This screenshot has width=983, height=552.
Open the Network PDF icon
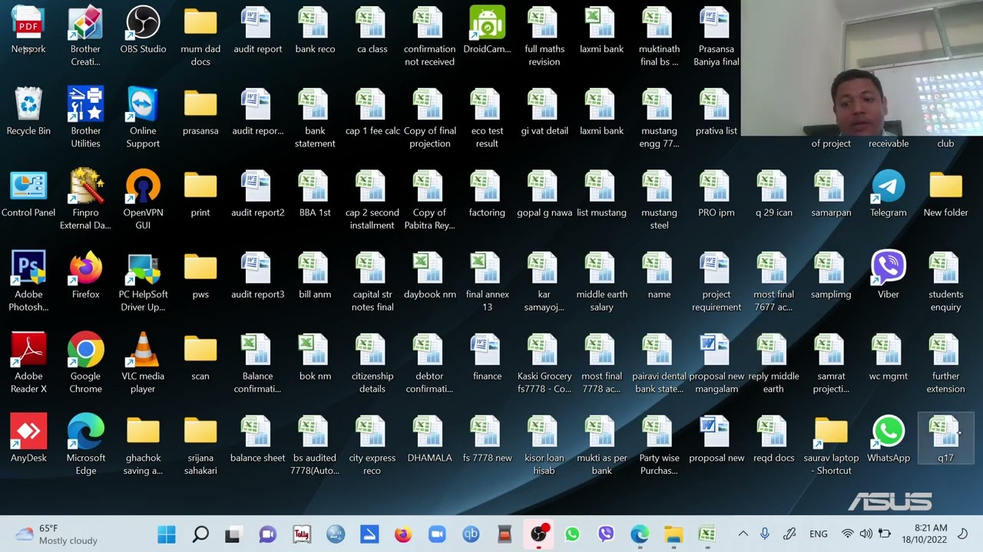coord(28,31)
